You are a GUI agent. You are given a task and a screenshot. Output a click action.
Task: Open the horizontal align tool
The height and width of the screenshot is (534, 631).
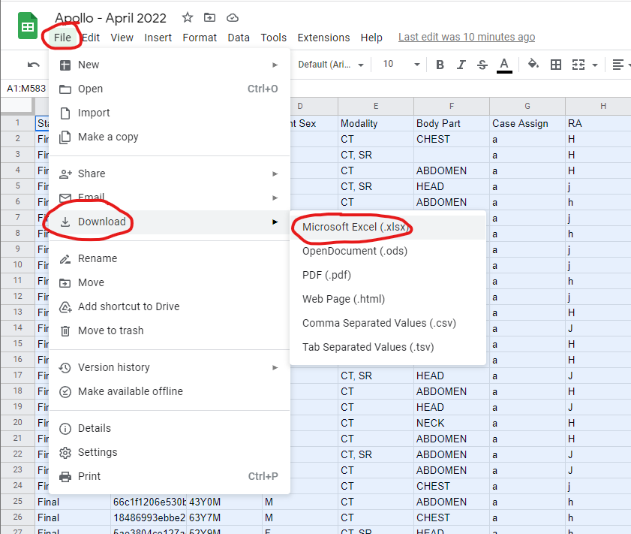(x=618, y=65)
